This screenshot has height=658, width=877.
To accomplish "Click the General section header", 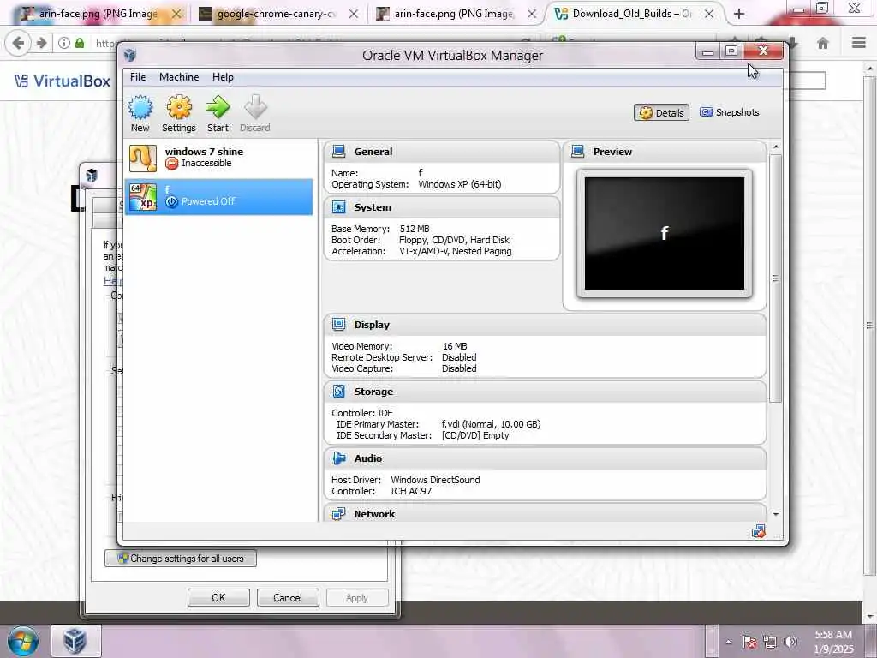I will tap(441, 151).
